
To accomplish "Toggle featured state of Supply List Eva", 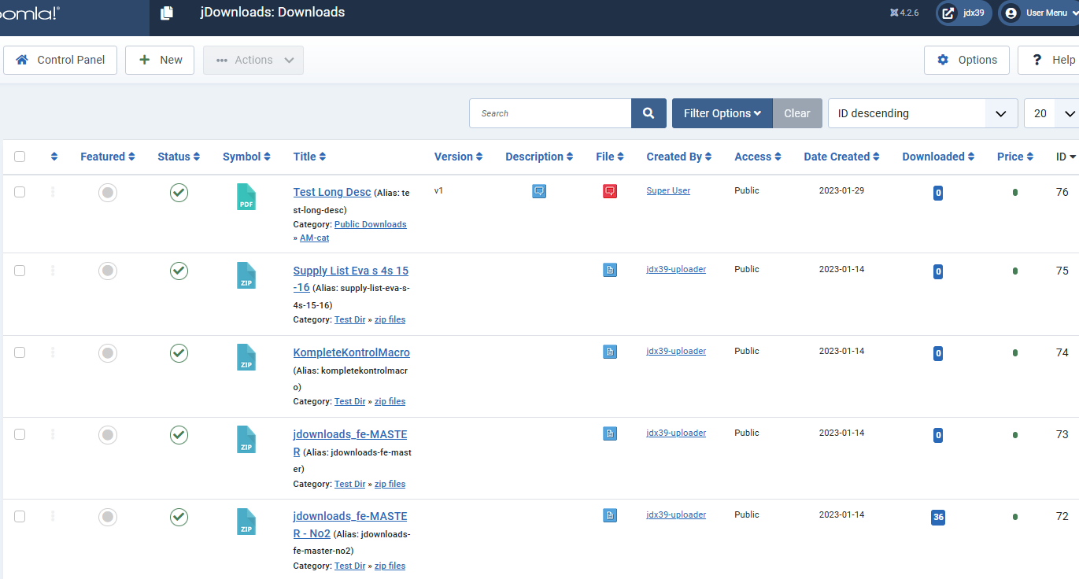I will click(x=108, y=271).
